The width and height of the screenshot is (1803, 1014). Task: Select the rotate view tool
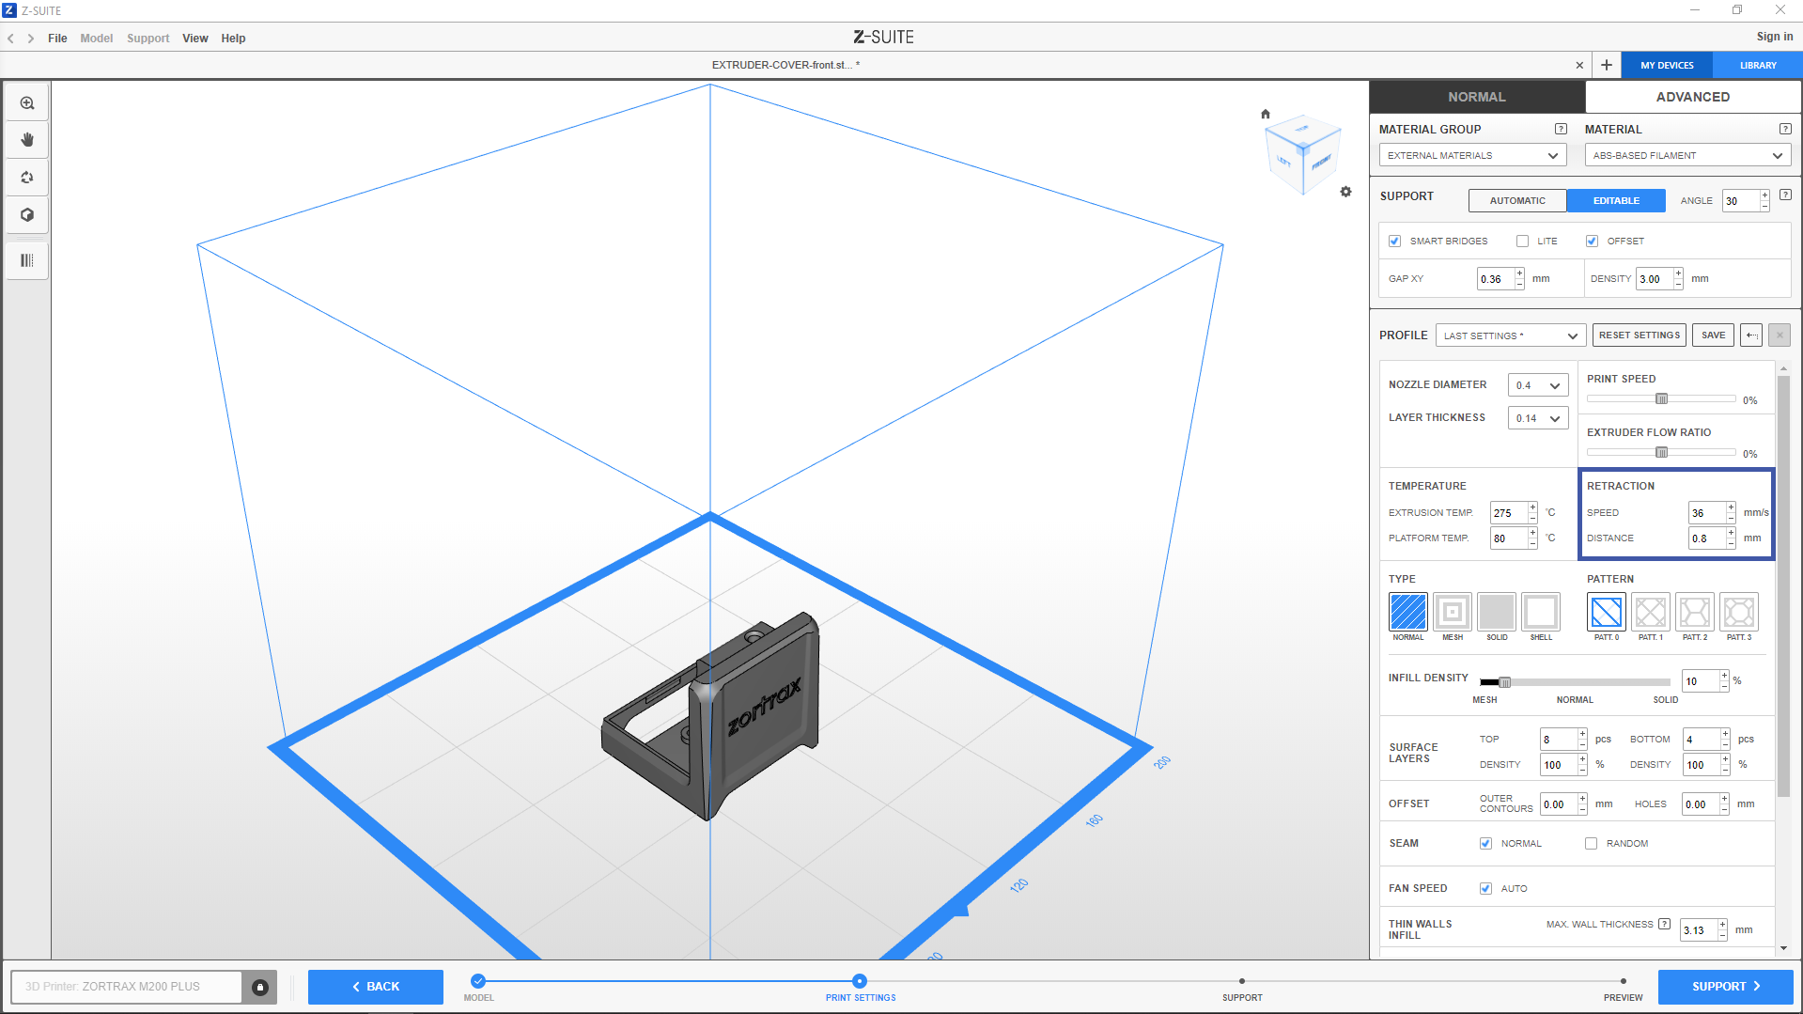(27, 178)
